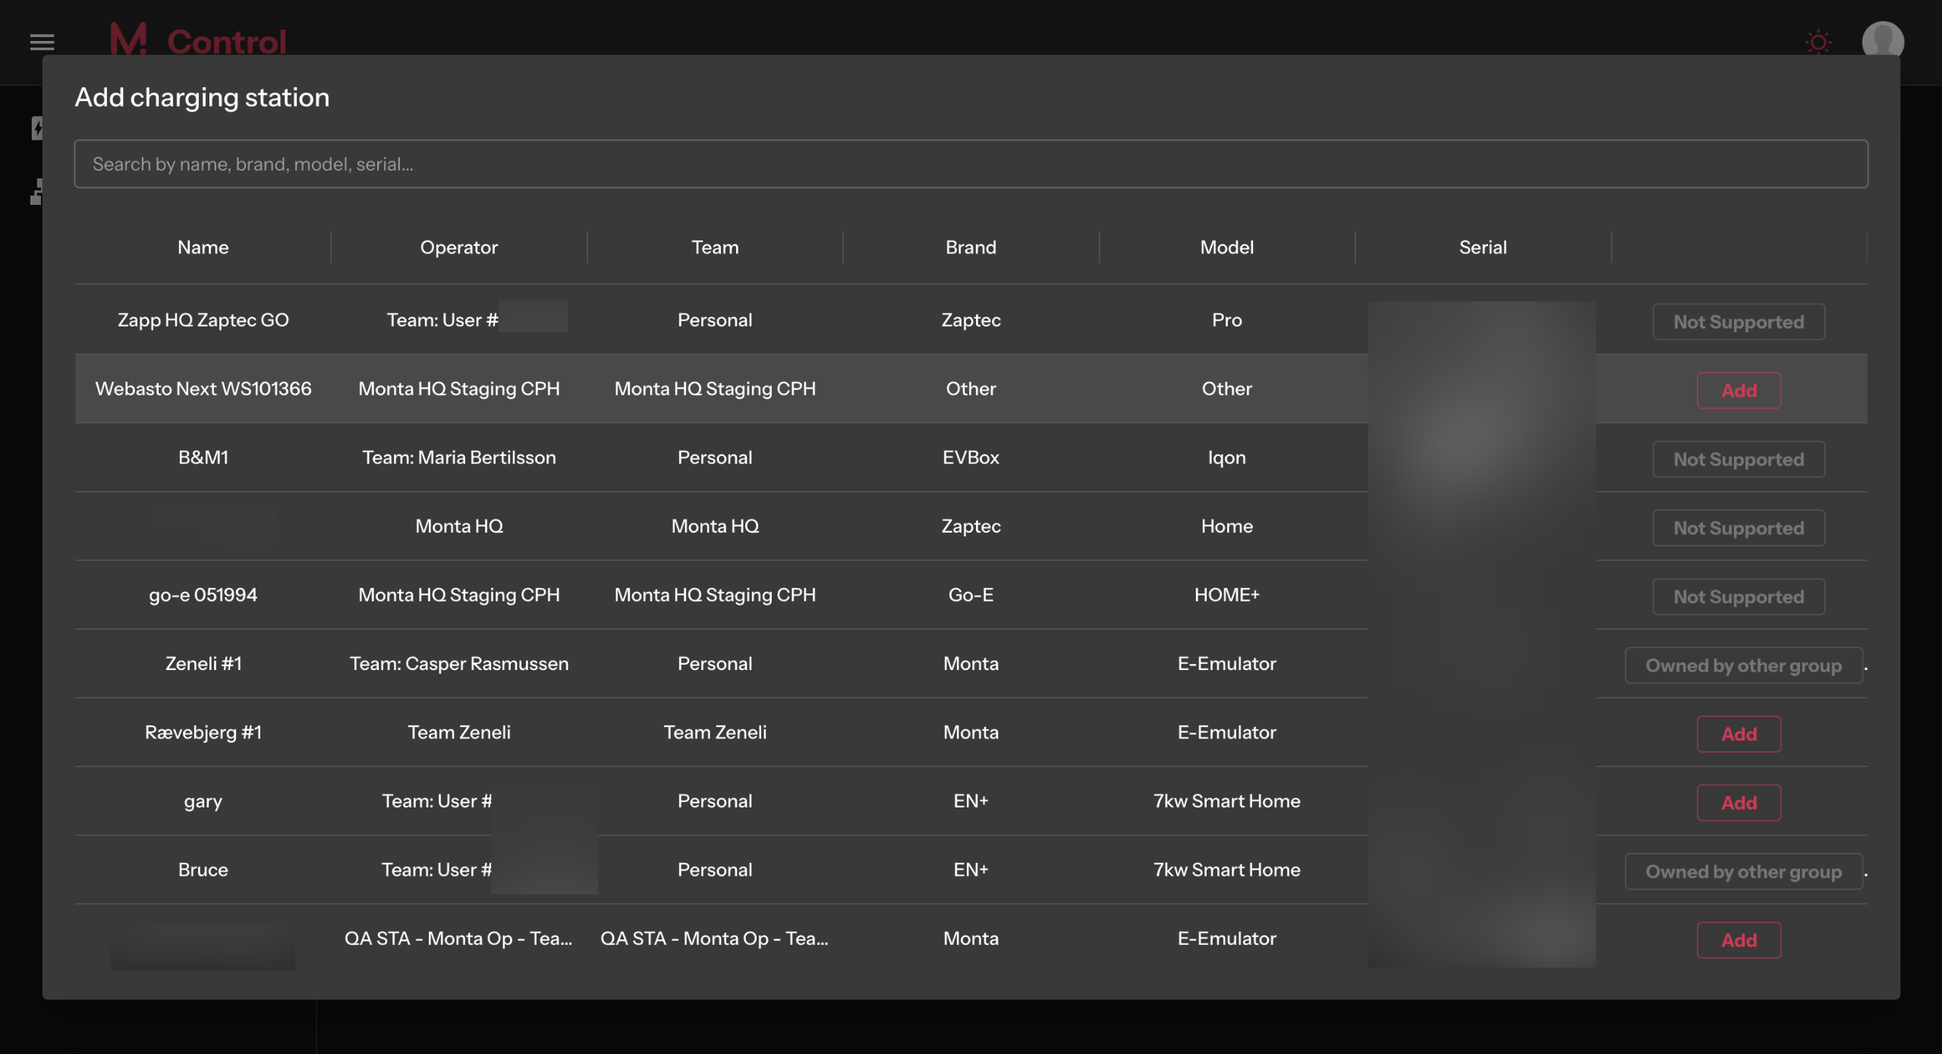Sort by the Serial column header

pyautogui.click(x=1482, y=247)
